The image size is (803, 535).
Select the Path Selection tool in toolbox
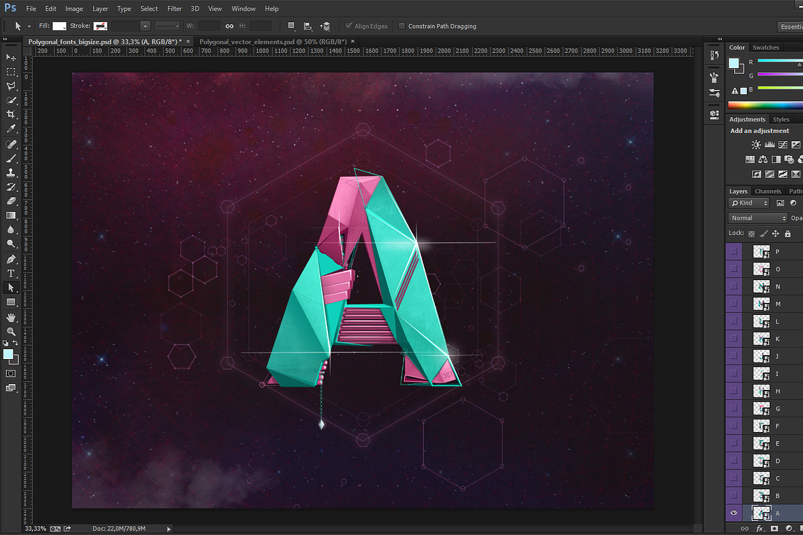(x=11, y=288)
